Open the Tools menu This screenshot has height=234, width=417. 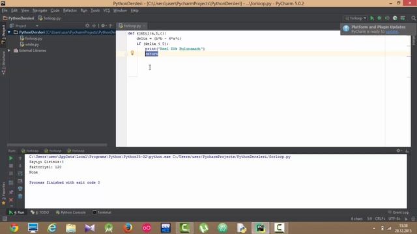[x=95, y=10]
